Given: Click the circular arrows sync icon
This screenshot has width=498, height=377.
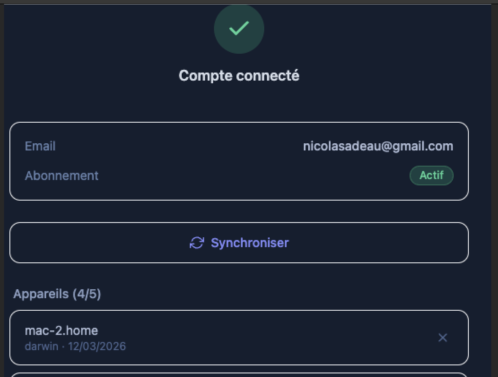Looking at the screenshot, I should [x=197, y=243].
